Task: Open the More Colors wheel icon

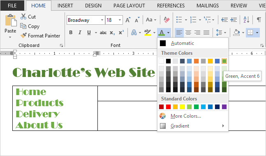Action: [x=162, y=116]
